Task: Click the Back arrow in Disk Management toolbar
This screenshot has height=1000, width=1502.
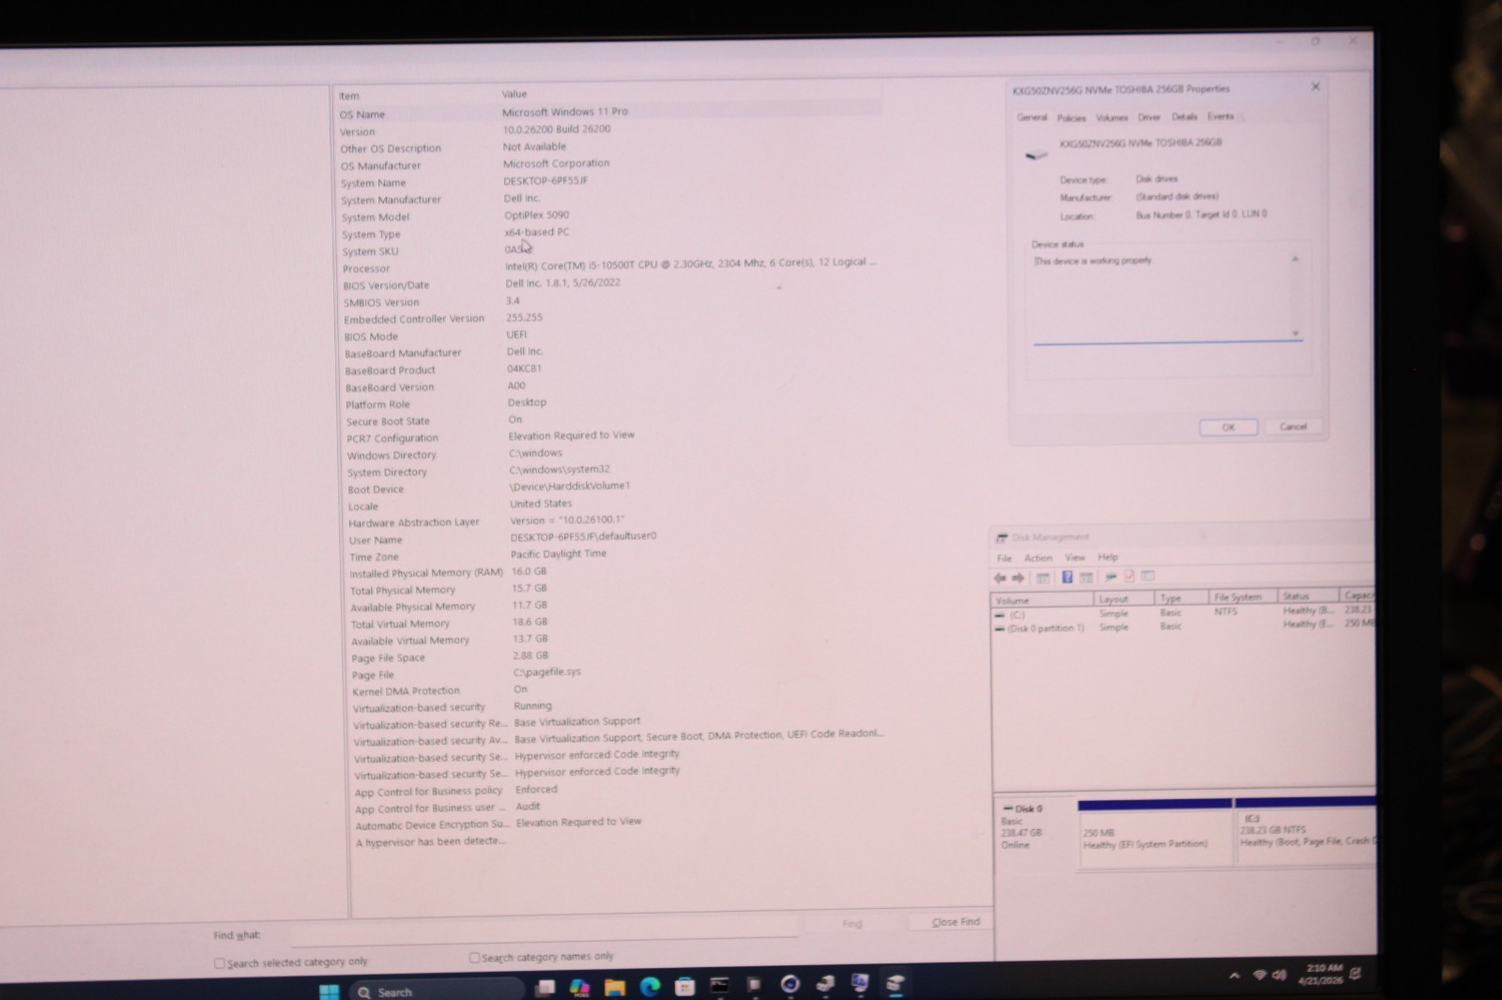Action: [1000, 578]
